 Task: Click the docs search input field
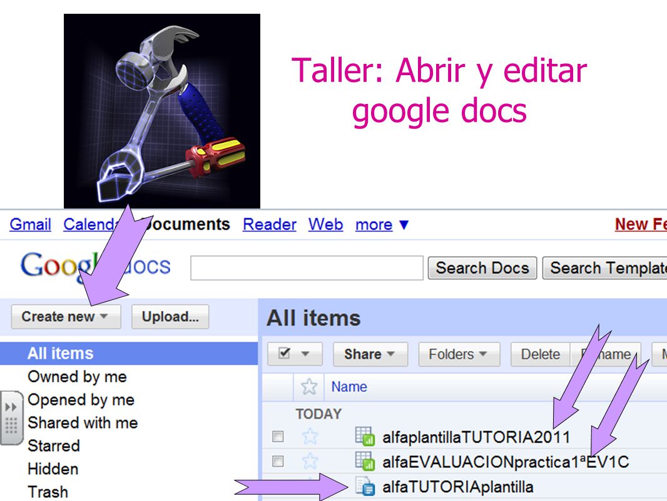[307, 268]
